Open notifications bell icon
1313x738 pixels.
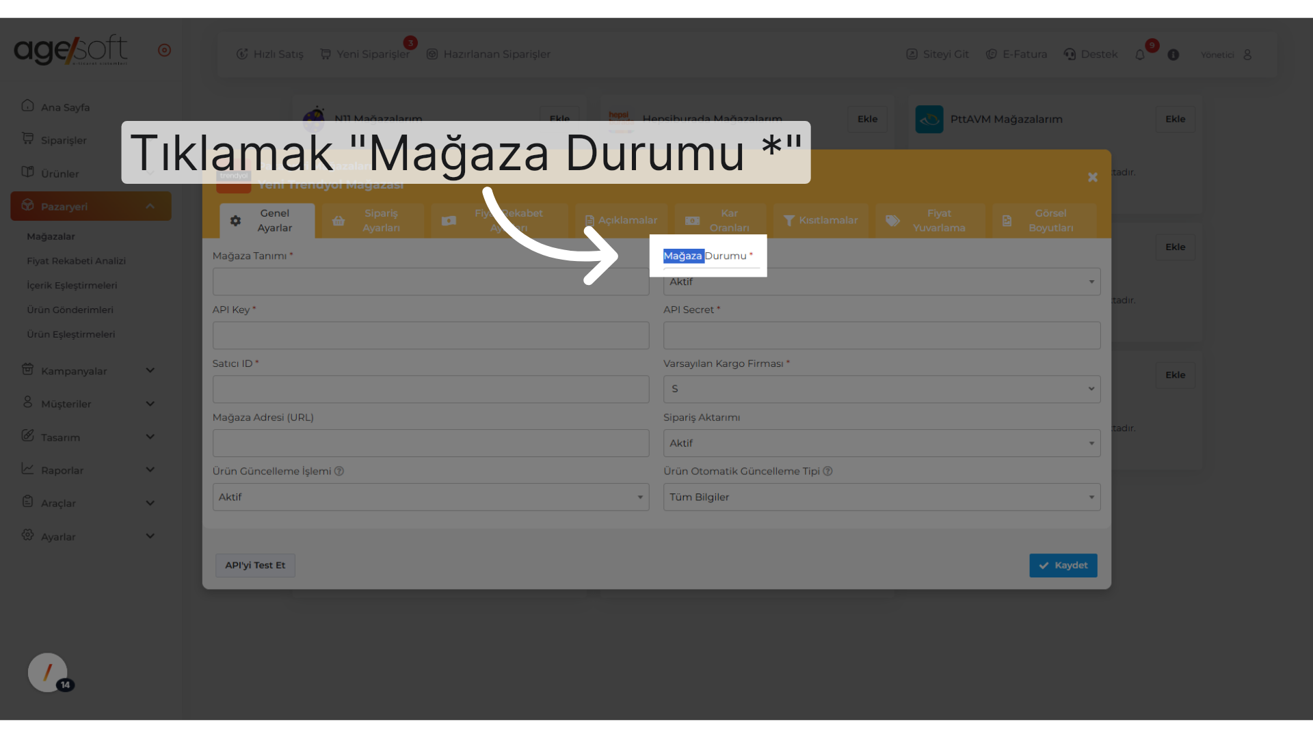(x=1140, y=55)
